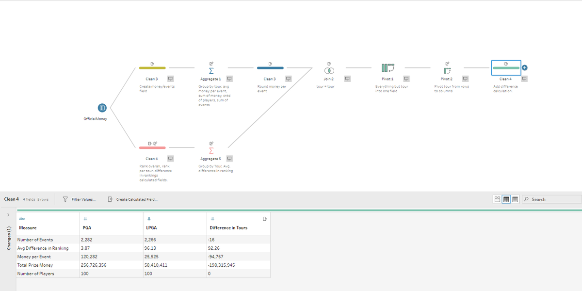The width and height of the screenshot is (582, 291).
Task: Switch to profile pane view
Action: (x=498, y=199)
